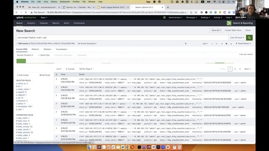Go to results page 3
The width and height of the screenshot is (269, 151).
240,69
